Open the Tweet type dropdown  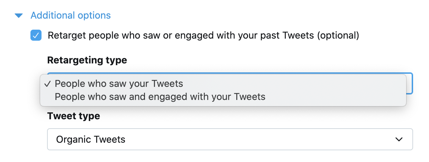pyautogui.click(x=230, y=139)
